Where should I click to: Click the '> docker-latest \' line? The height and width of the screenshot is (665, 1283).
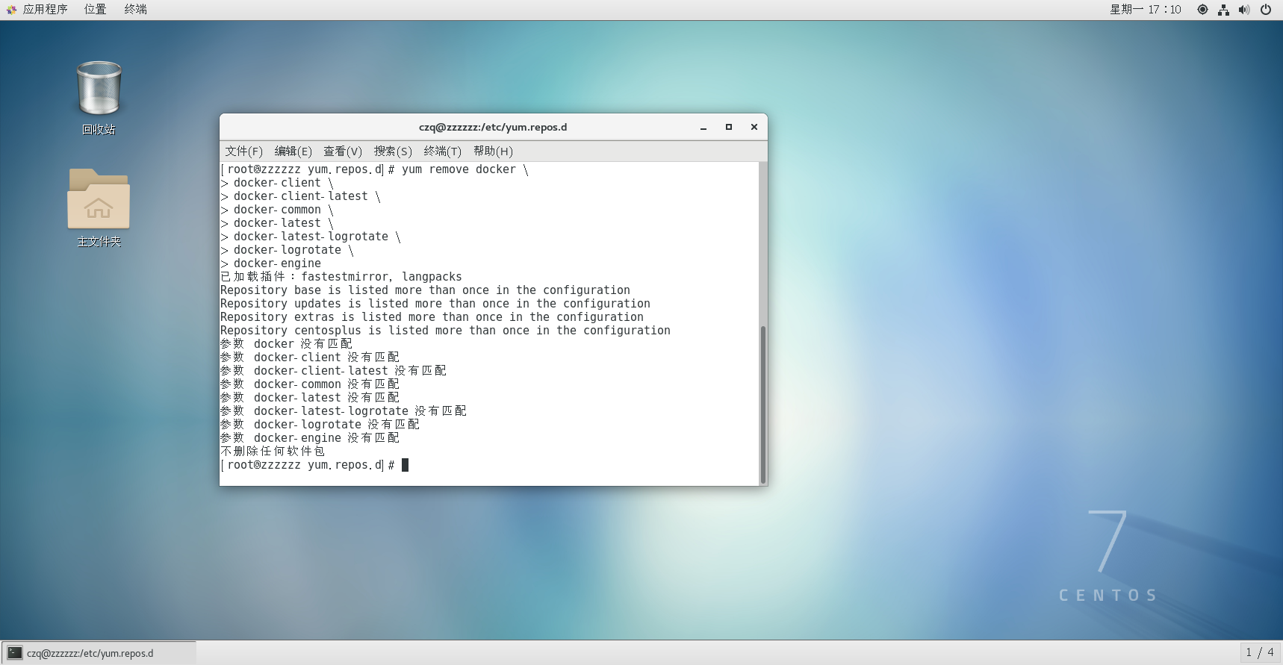[277, 223]
